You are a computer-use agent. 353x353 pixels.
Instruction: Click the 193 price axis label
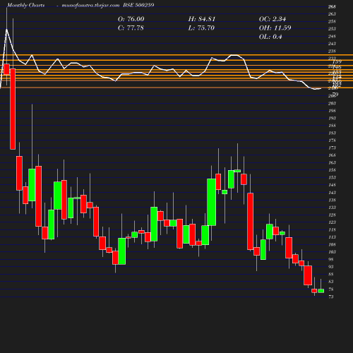click(x=332, y=118)
